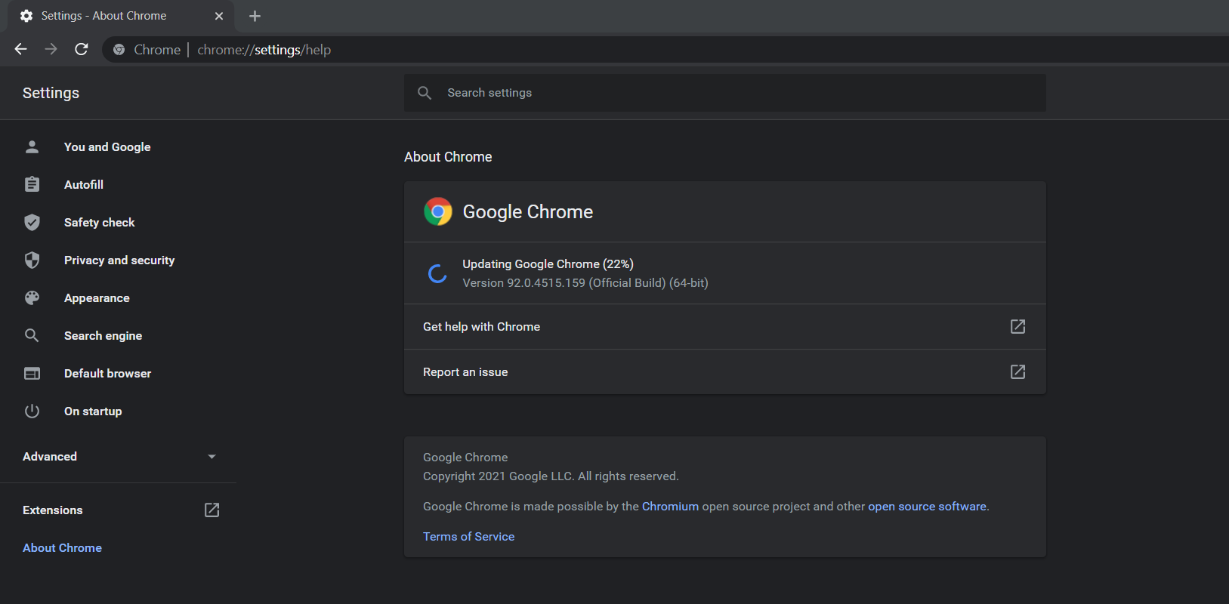Click the Safety check shield icon

click(32, 222)
